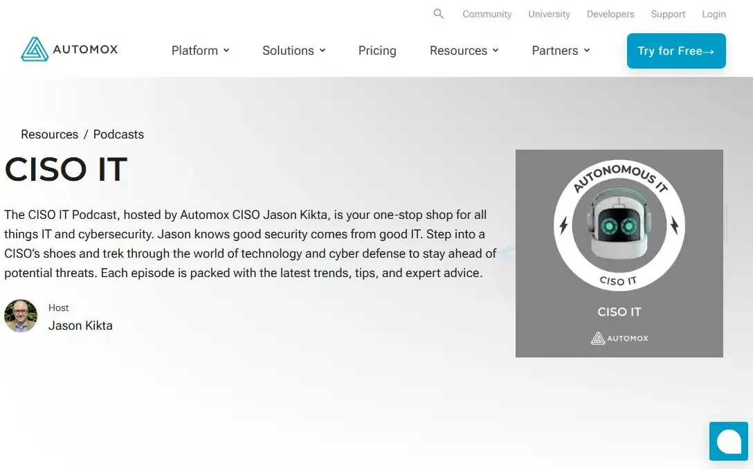Click the CISO IT page heading

tap(66, 169)
